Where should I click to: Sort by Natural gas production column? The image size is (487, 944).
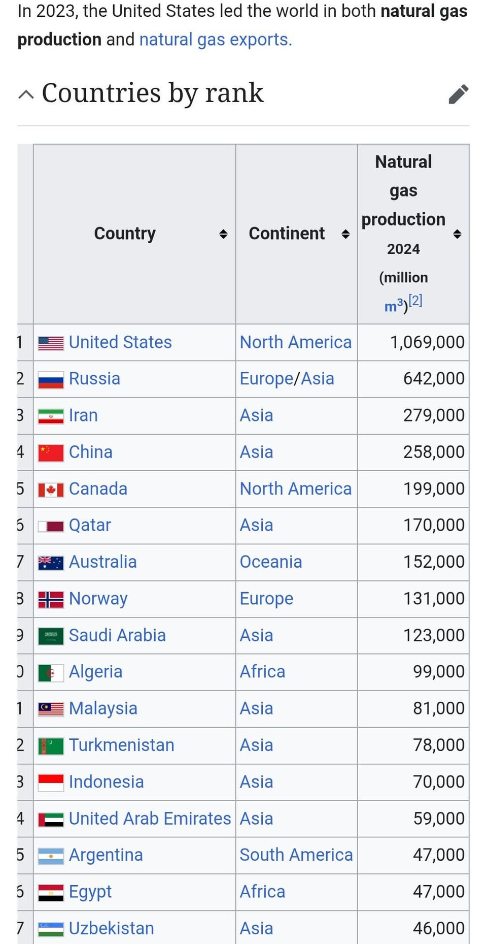pyautogui.click(x=457, y=234)
